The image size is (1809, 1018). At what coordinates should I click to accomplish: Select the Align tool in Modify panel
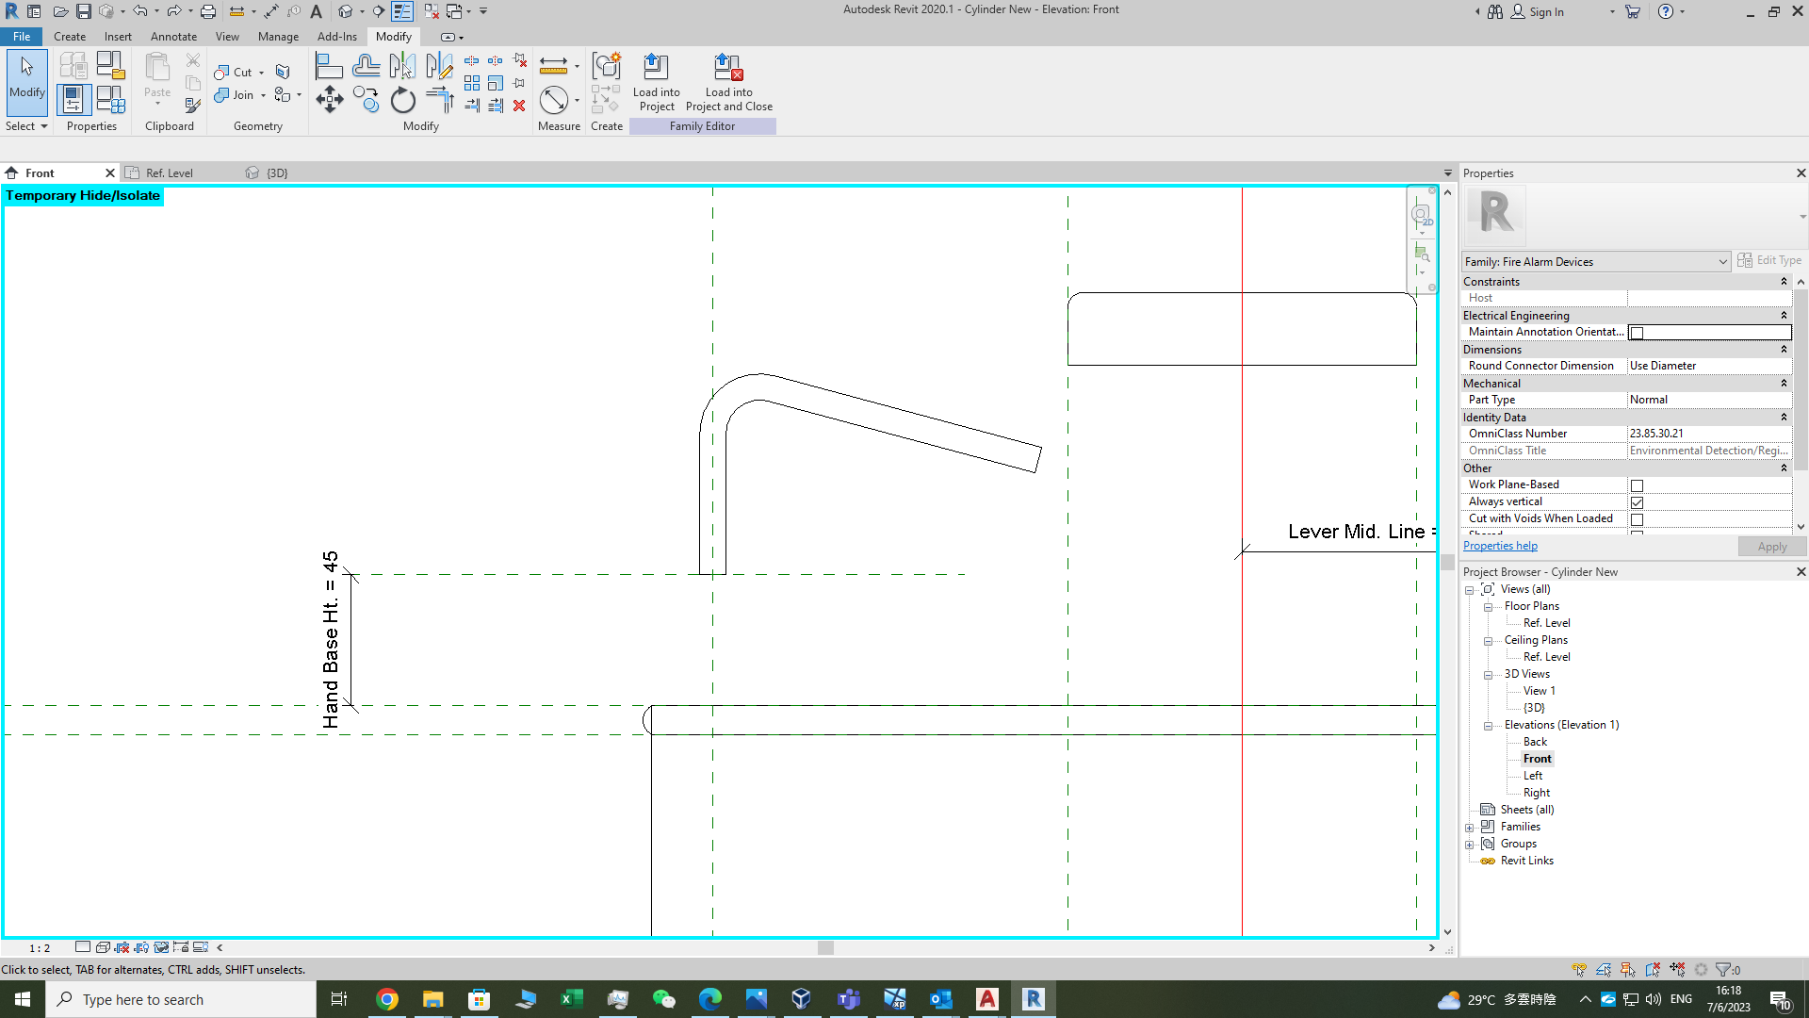330,65
